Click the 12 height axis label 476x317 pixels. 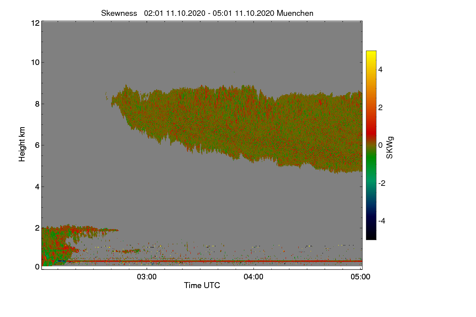click(x=35, y=23)
